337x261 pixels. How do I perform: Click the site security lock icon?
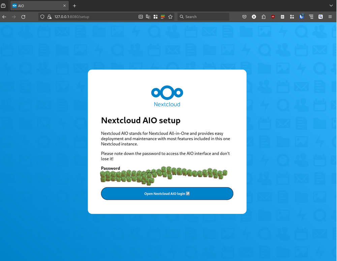click(49, 17)
